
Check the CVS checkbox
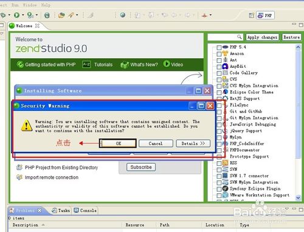point(219,79)
